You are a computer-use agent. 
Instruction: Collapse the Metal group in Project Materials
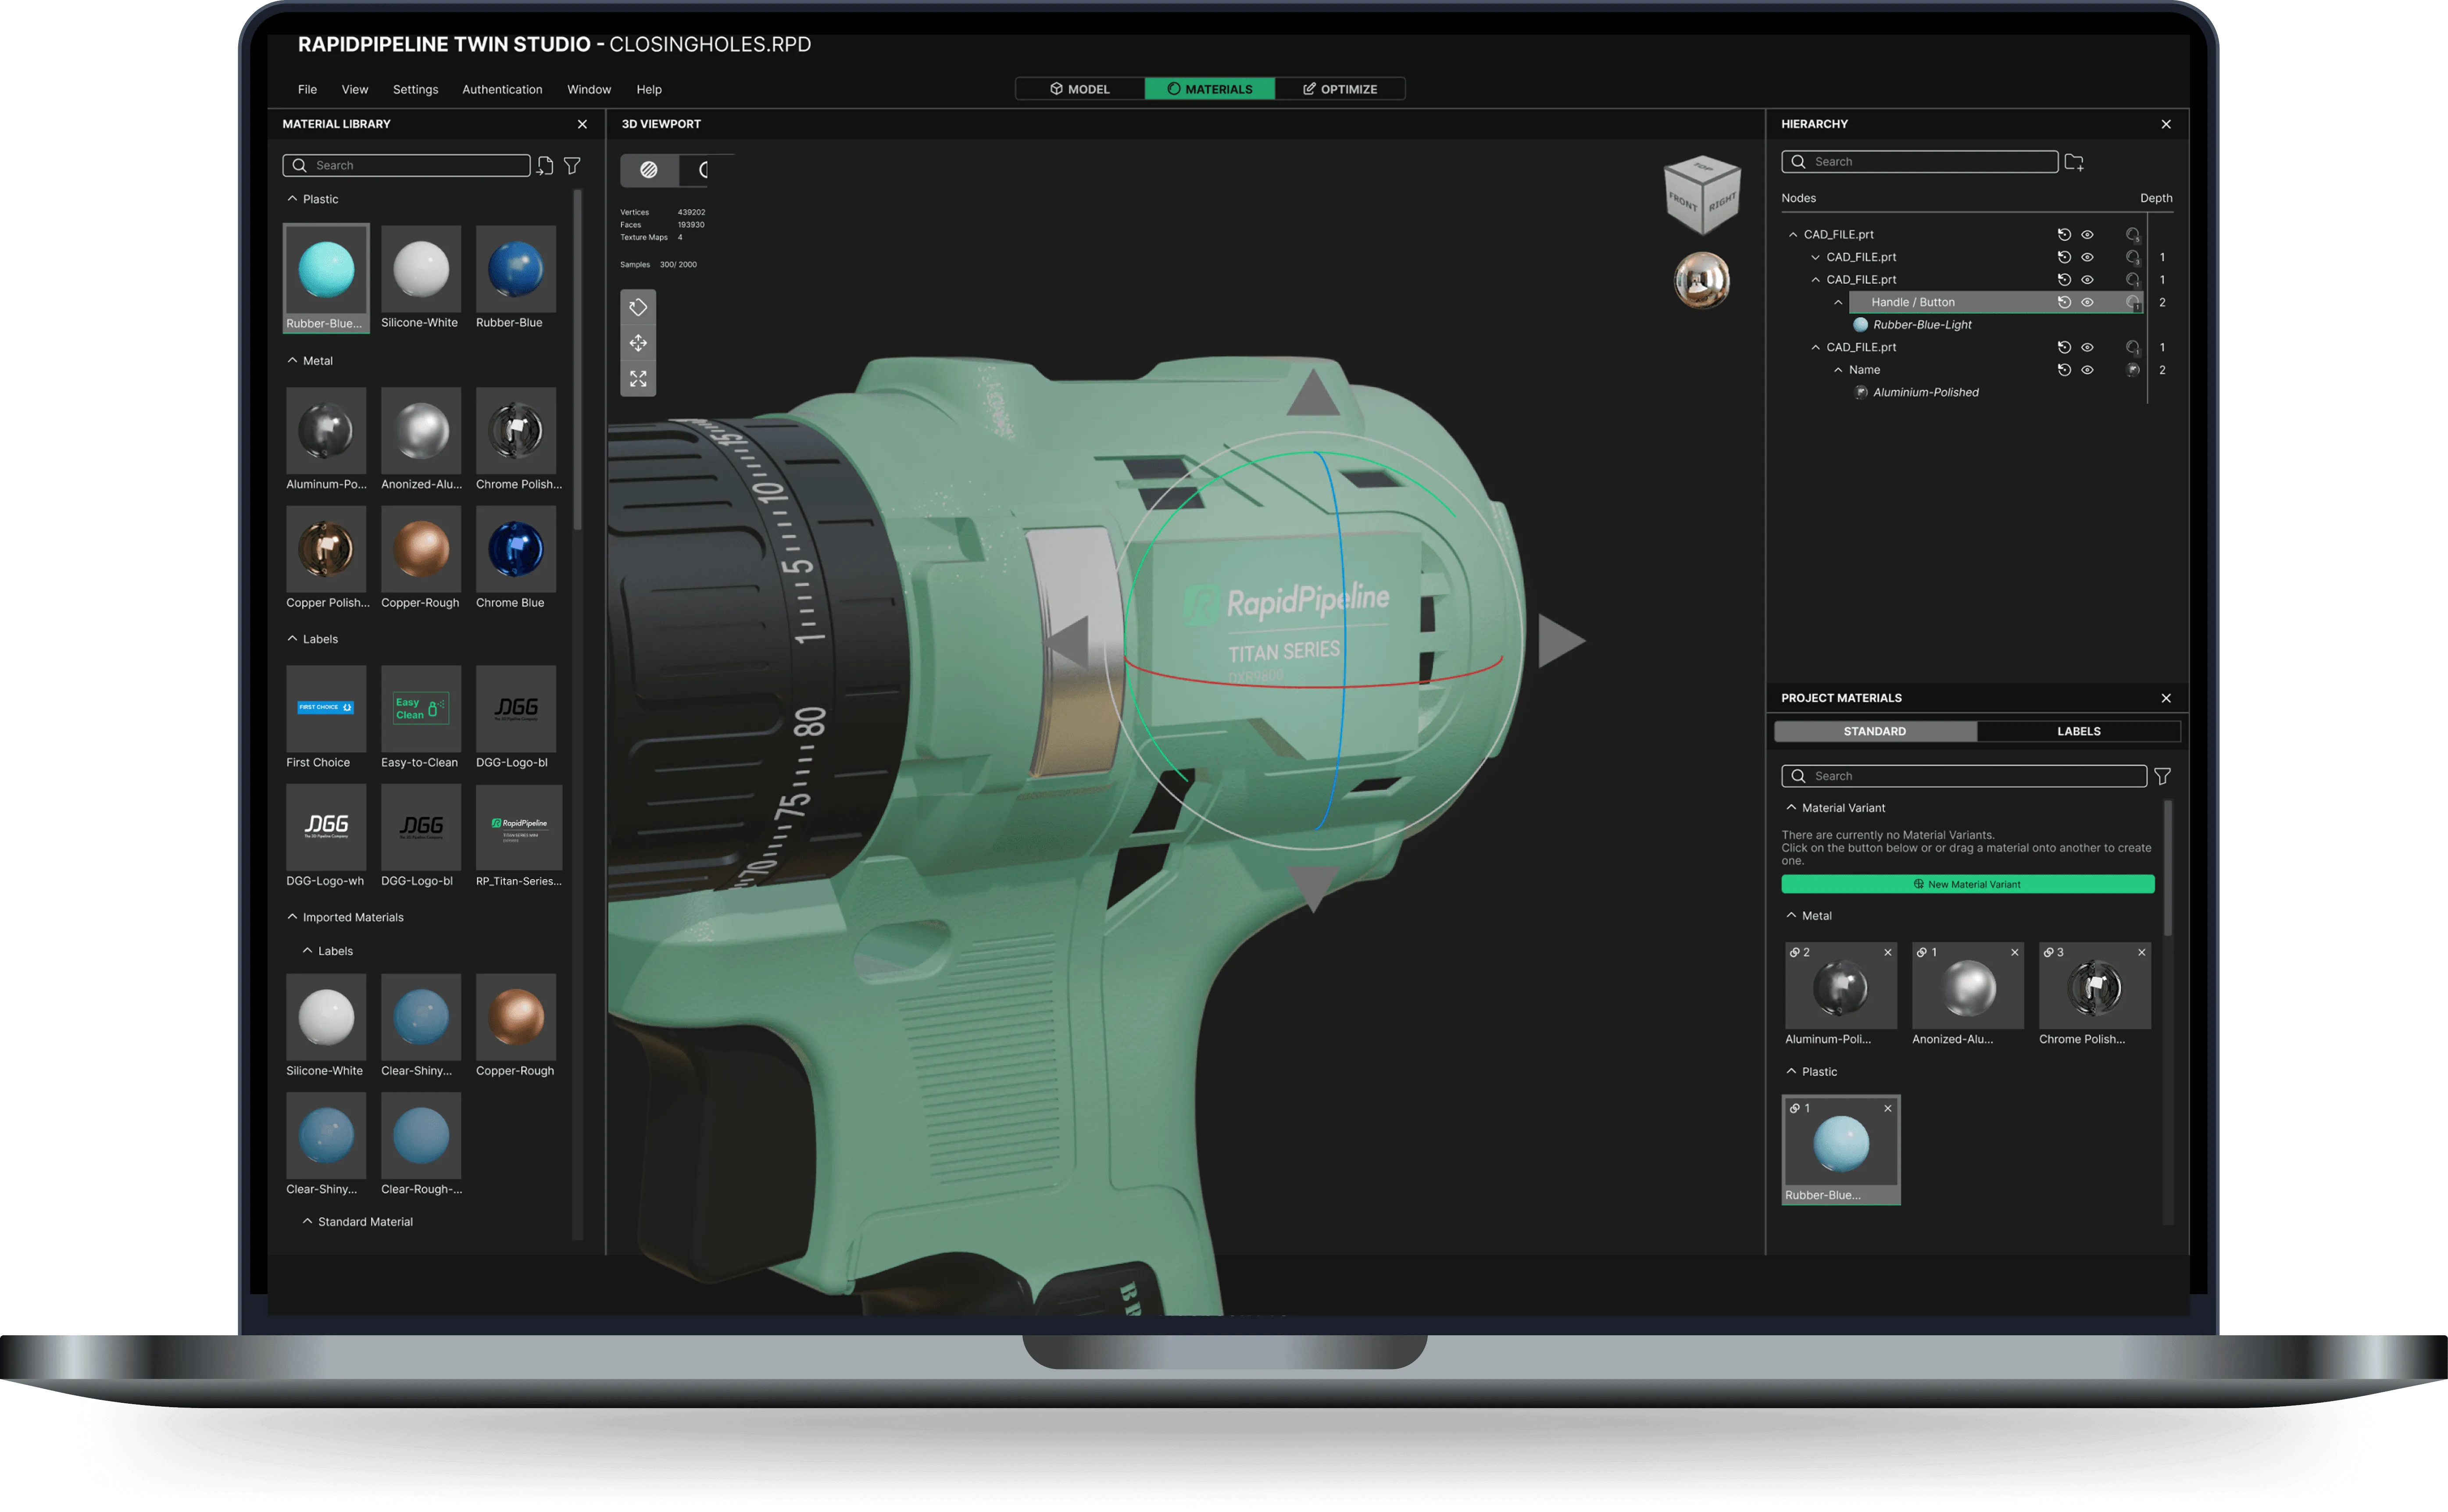(1791, 916)
